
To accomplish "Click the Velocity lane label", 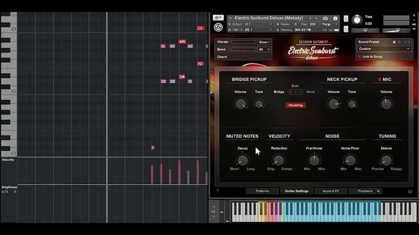I will (x=8, y=159).
